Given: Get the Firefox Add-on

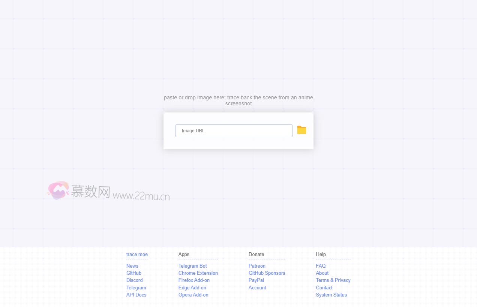Looking at the screenshot, I should tap(194, 280).
